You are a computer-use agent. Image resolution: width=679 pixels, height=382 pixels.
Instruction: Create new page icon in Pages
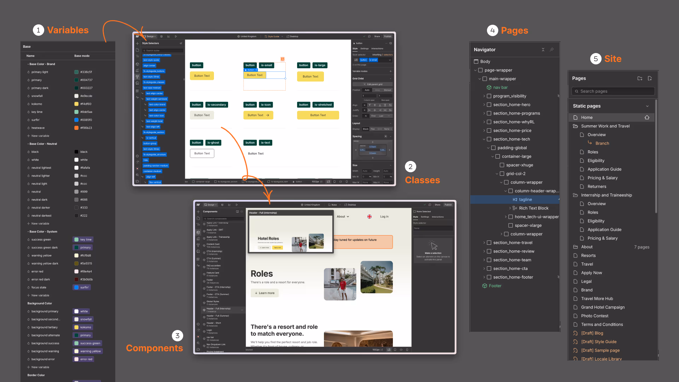tap(650, 79)
